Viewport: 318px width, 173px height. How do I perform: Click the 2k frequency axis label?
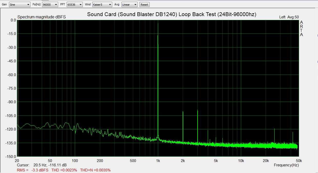pyautogui.click(x=183, y=161)
